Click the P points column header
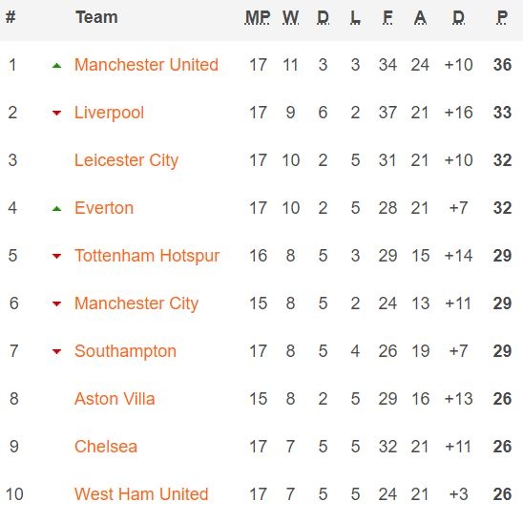The width and height of the screenshot is (523, 523). [502, 17]
